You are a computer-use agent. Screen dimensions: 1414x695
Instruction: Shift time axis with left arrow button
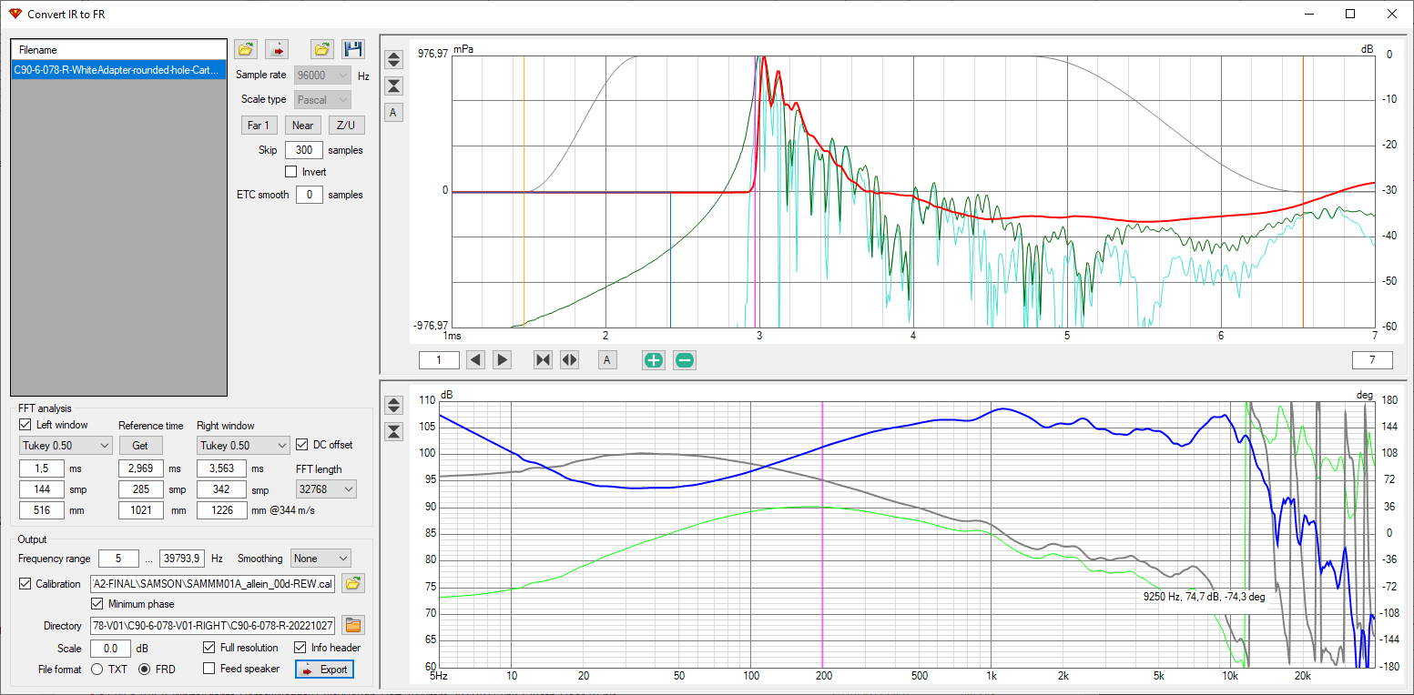point(475,360)
